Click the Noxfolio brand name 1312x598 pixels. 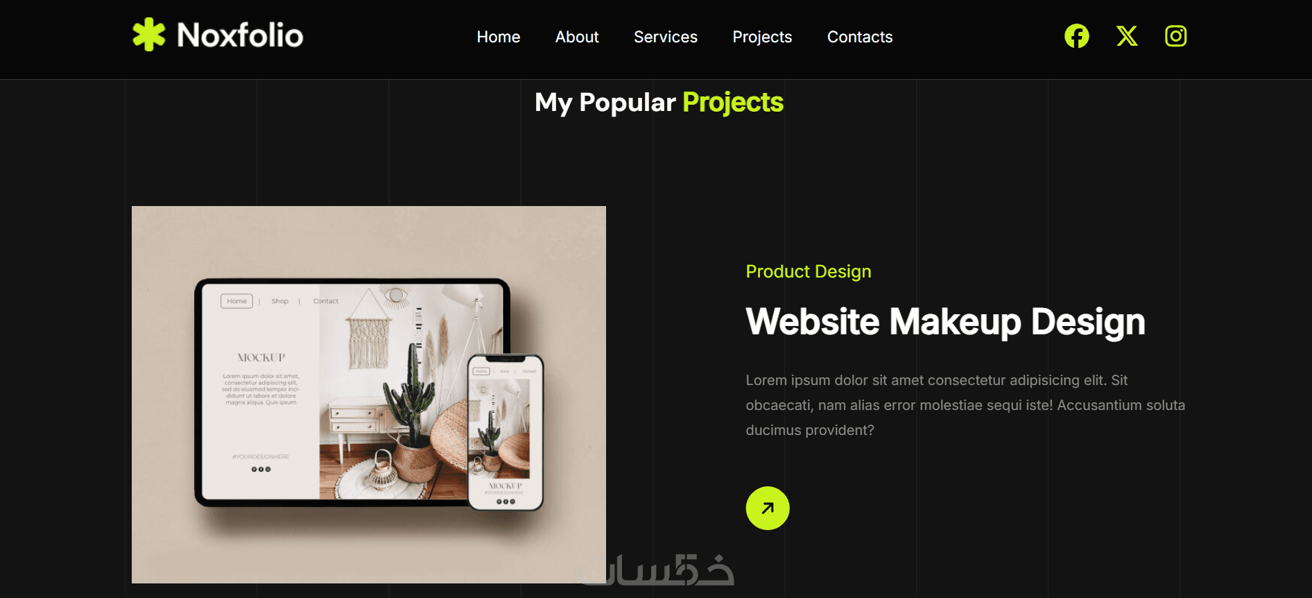[240, 35]
